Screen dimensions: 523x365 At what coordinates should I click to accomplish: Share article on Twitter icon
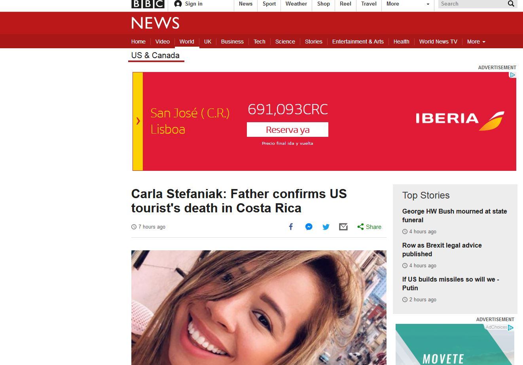(326, 227)
